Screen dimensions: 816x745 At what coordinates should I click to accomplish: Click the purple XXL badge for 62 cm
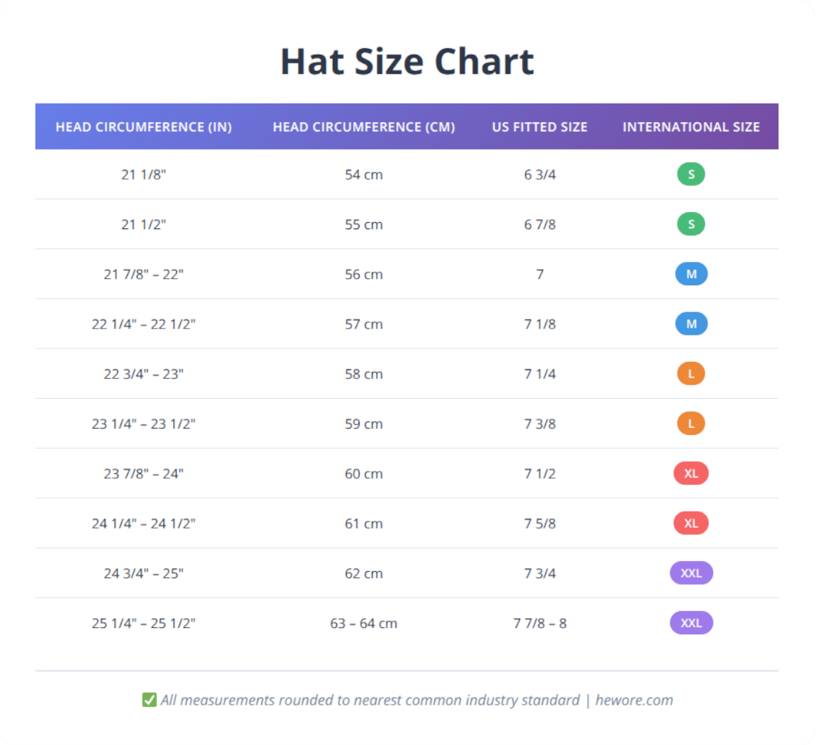tap(690, 573)
